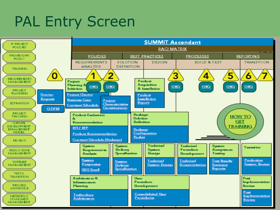Open the RACI MATRIX link
280x210 pixels.
point(173,49)
